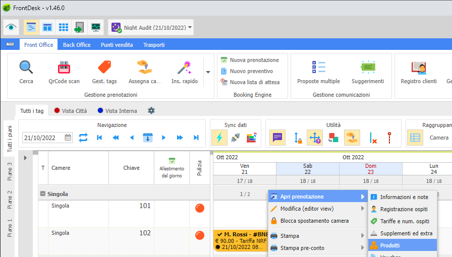
Task: Toggle the hand key utility button
Action: pyautogui.click(x=352, y=138)
